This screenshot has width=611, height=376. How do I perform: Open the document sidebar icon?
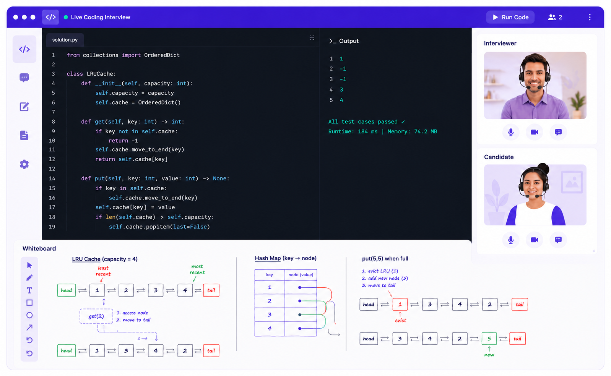pos(24,135)
